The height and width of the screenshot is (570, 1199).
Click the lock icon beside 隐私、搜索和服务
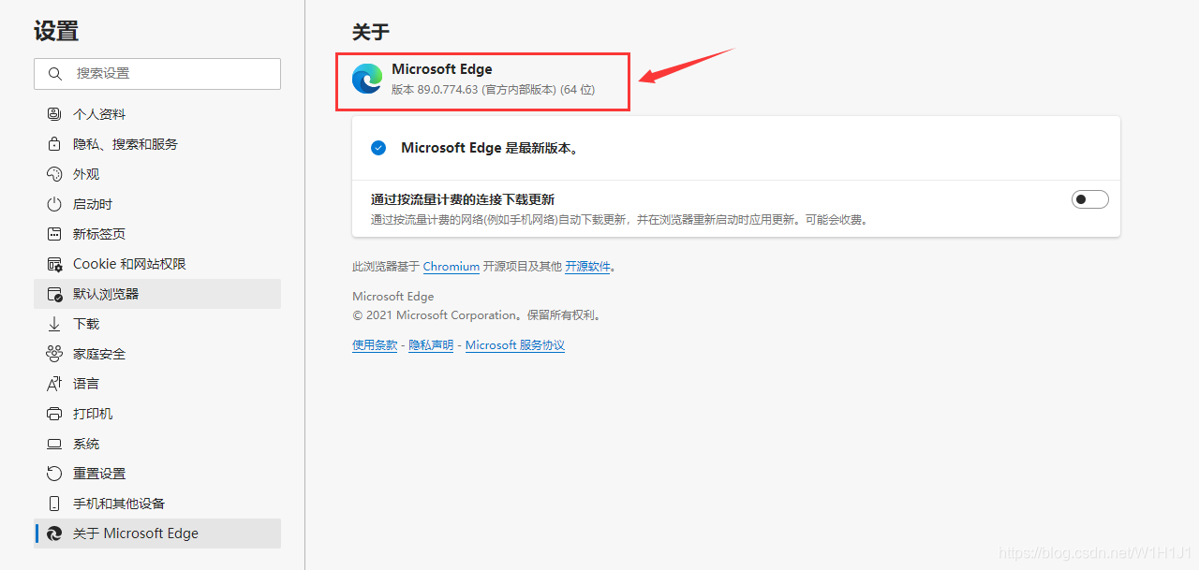click(54, 144)
